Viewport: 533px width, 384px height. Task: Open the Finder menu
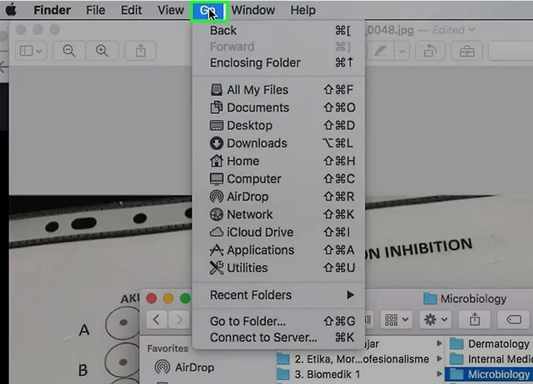52,10
